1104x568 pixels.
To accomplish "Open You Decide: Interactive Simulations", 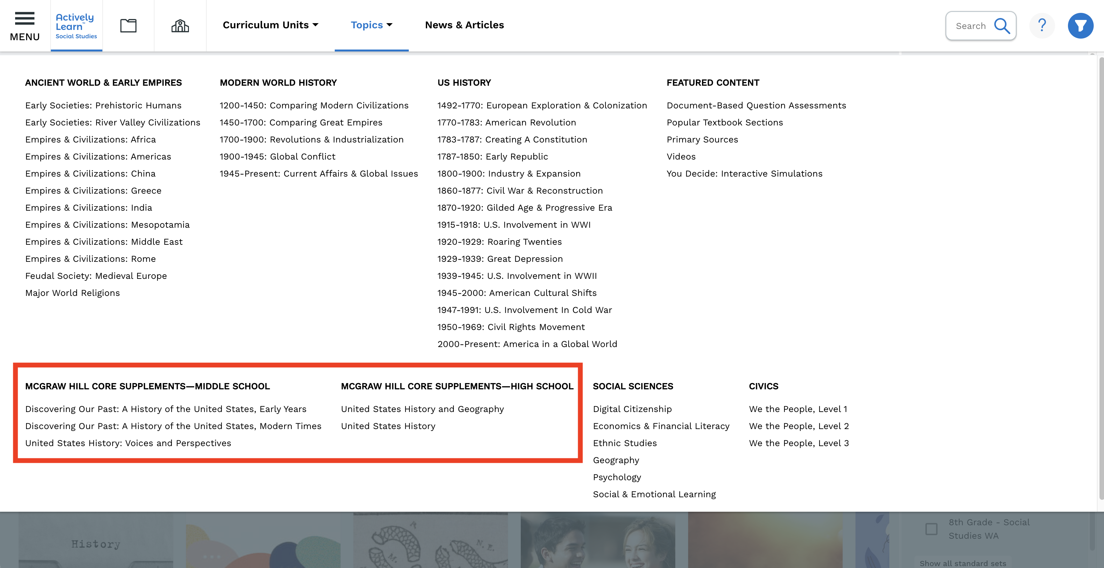I will [x=744, y=173].
